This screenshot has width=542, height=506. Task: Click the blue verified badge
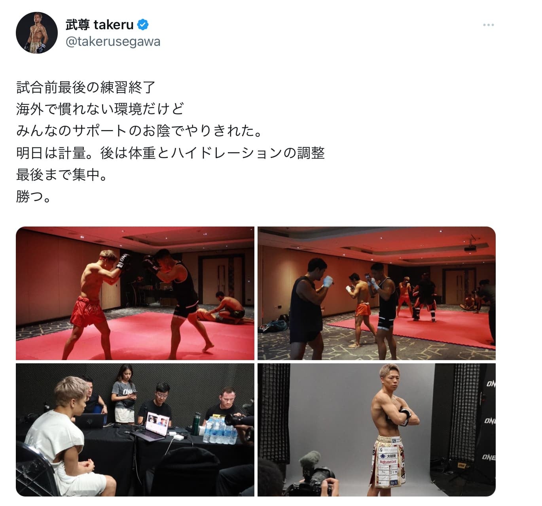143,25
